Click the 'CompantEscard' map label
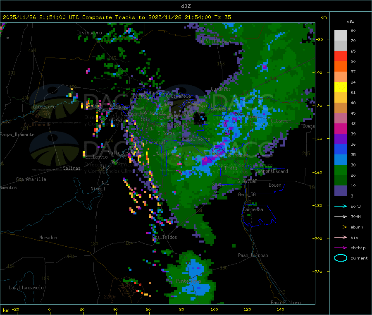 [272, 171]
